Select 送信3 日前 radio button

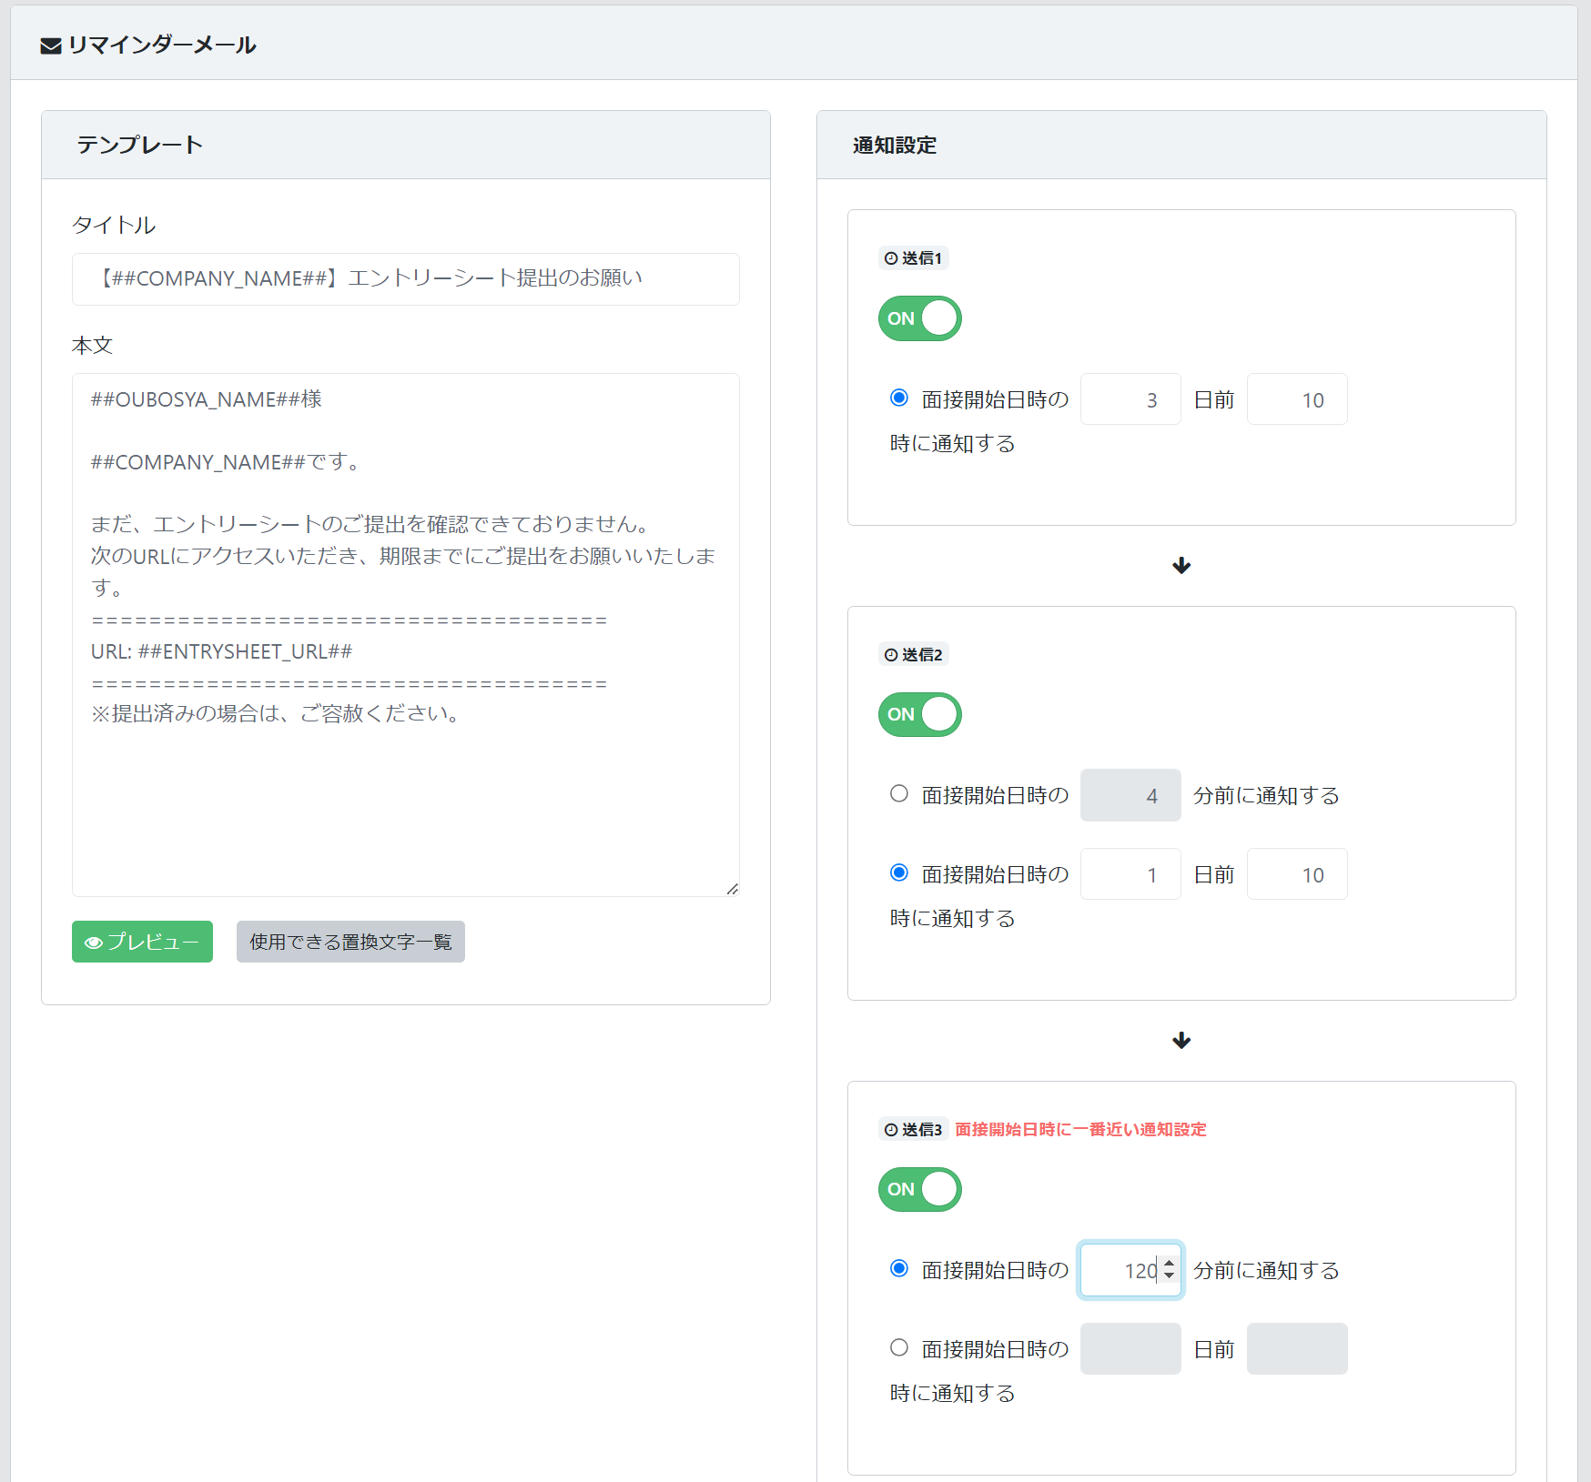click(x=899, y=1347)
